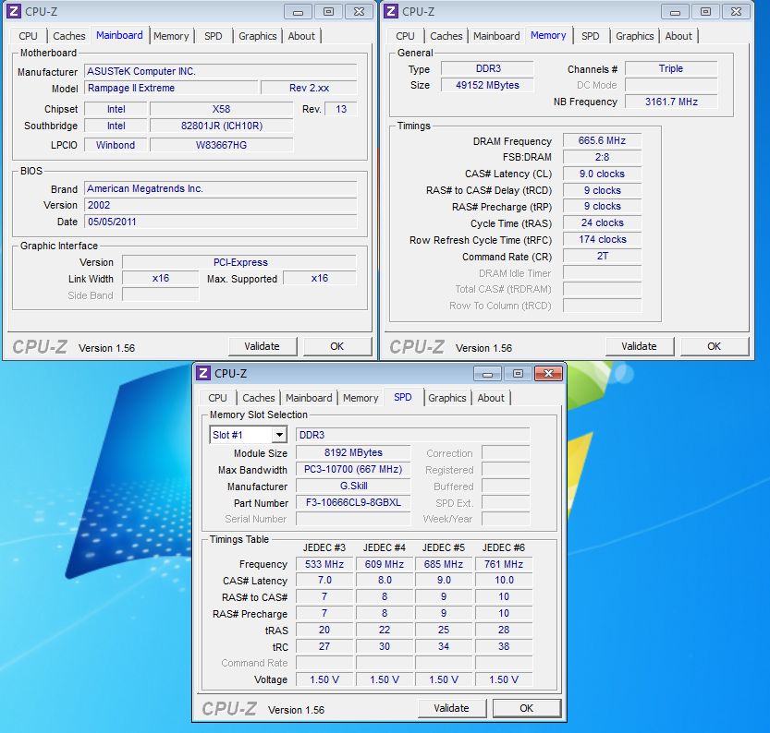
Task: Switch to Memory tab in the Mainboard window
Action: click(171, 36)
